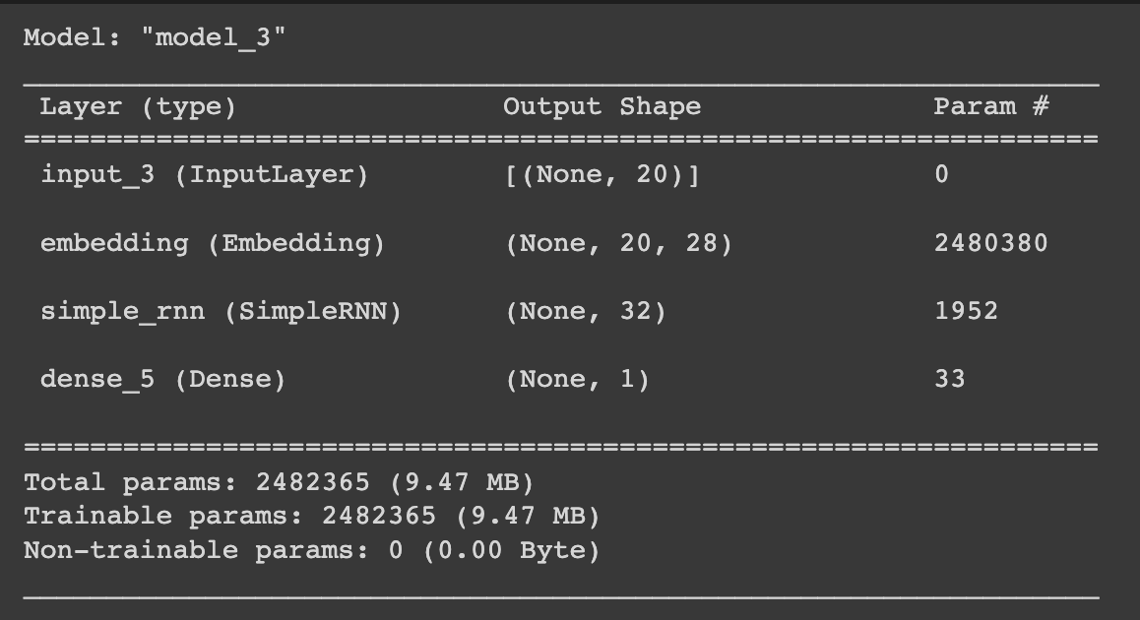Click the (None, 1) output shape
Image resolution: width=1140 pixels, height=620 pixels.
point(577,380)
